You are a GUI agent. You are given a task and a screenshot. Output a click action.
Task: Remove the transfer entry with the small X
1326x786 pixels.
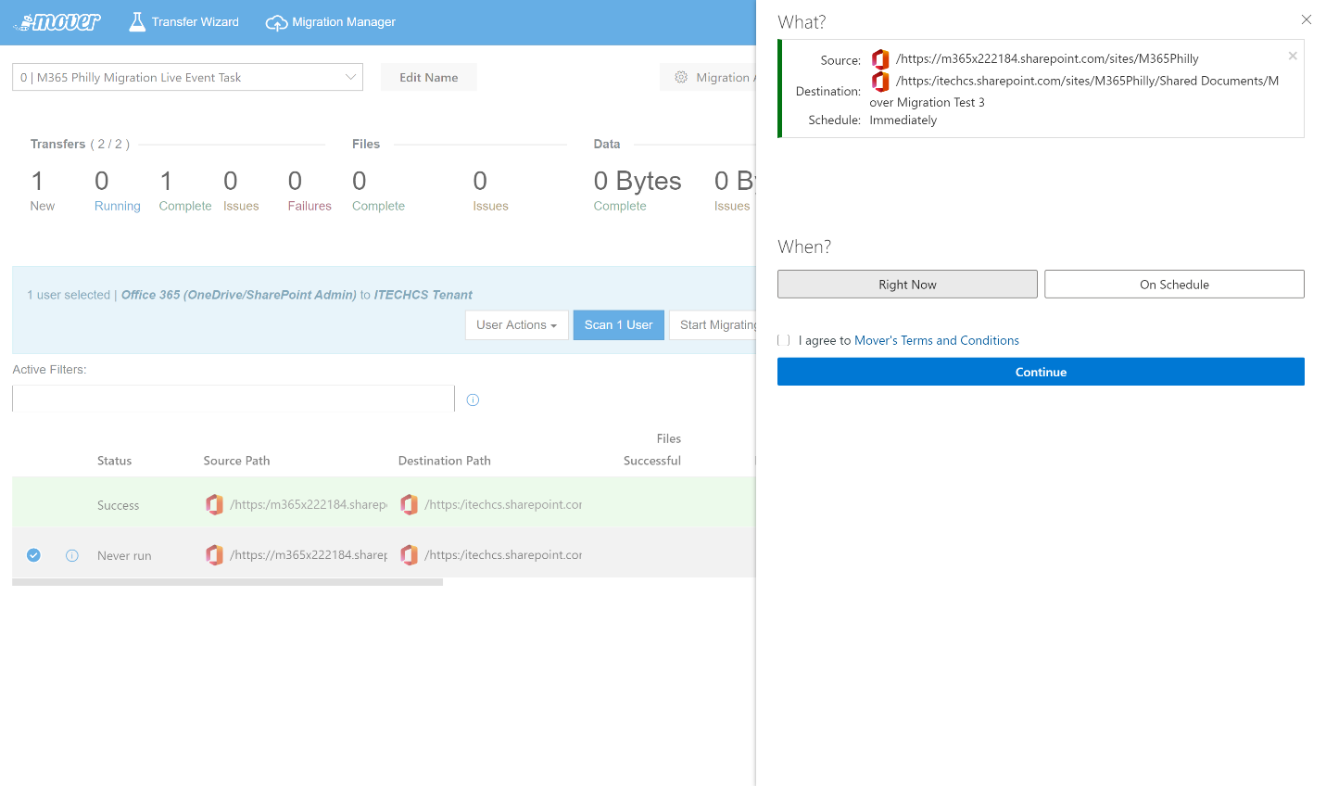(x=1293, y=57)
